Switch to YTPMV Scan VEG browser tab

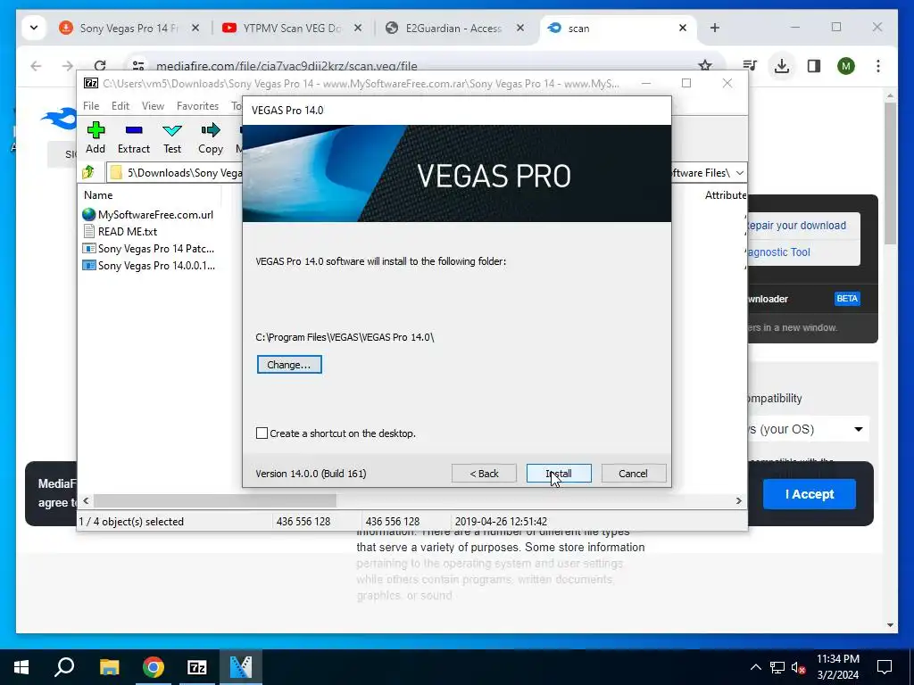pyautogui.click(x=292, y=28)
